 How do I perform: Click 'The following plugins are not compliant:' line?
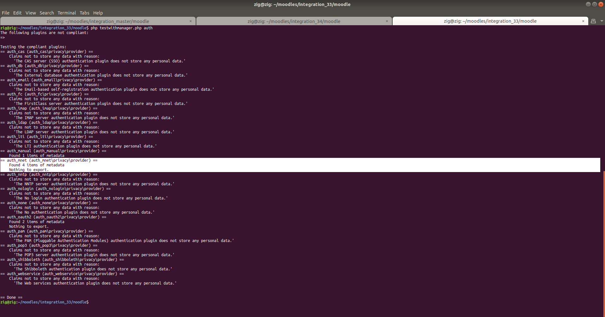(x=44, y=33)
